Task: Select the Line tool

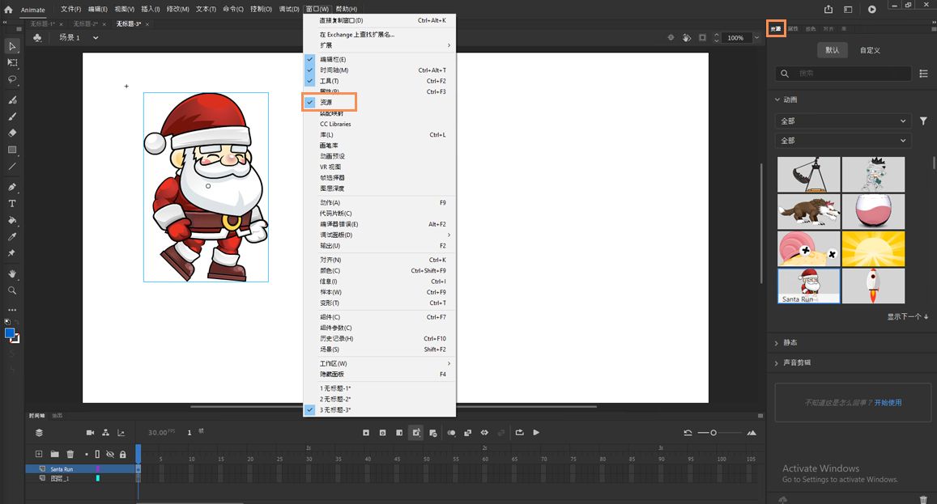Action: click(12, 167)
